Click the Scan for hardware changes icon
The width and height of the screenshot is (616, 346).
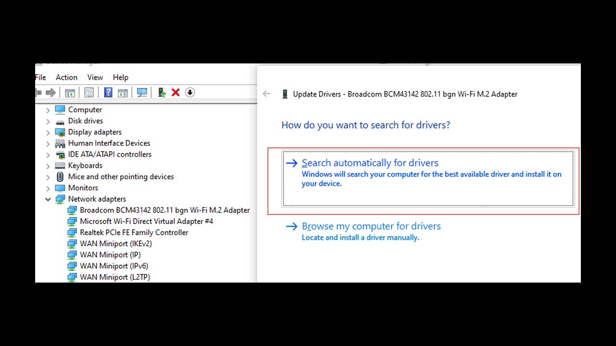coord(142,92)
